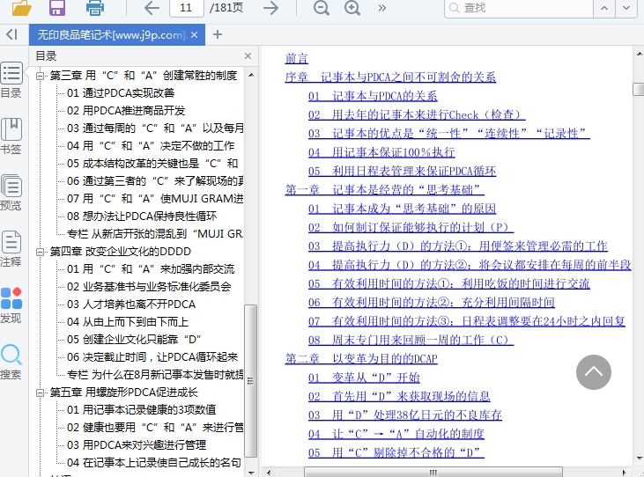Open a new tab with plus button
Image resolution: width=644 pixels, height=477 pixels.
[218, 35]
